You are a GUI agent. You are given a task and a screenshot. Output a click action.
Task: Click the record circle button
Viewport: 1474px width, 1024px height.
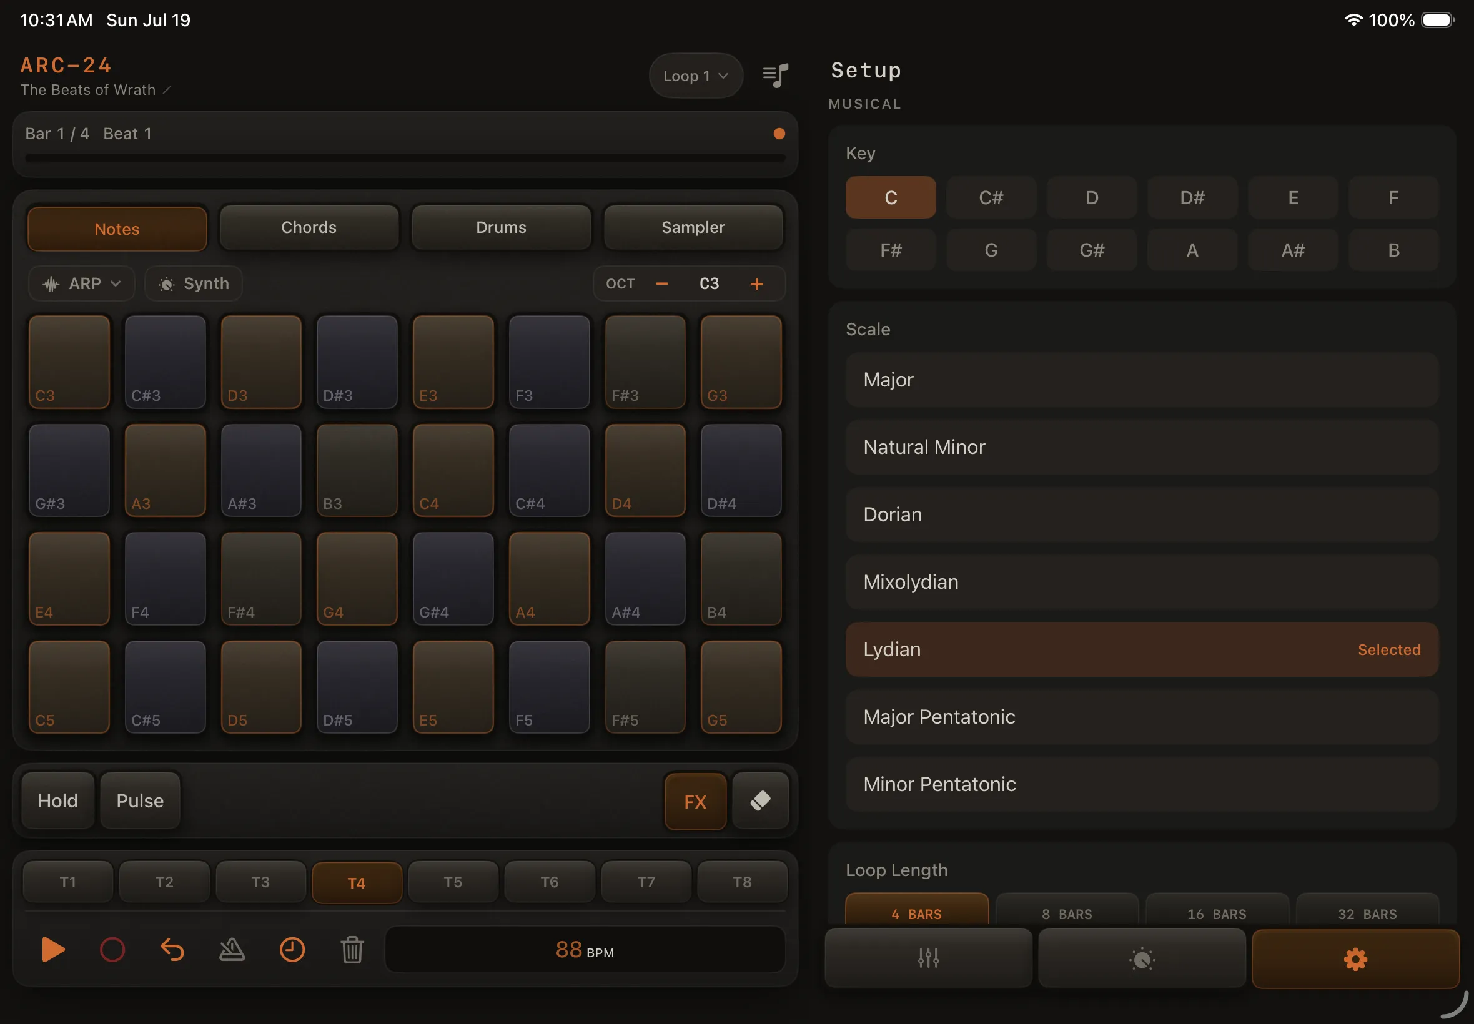pyautogui.click(x=112, y=950)
